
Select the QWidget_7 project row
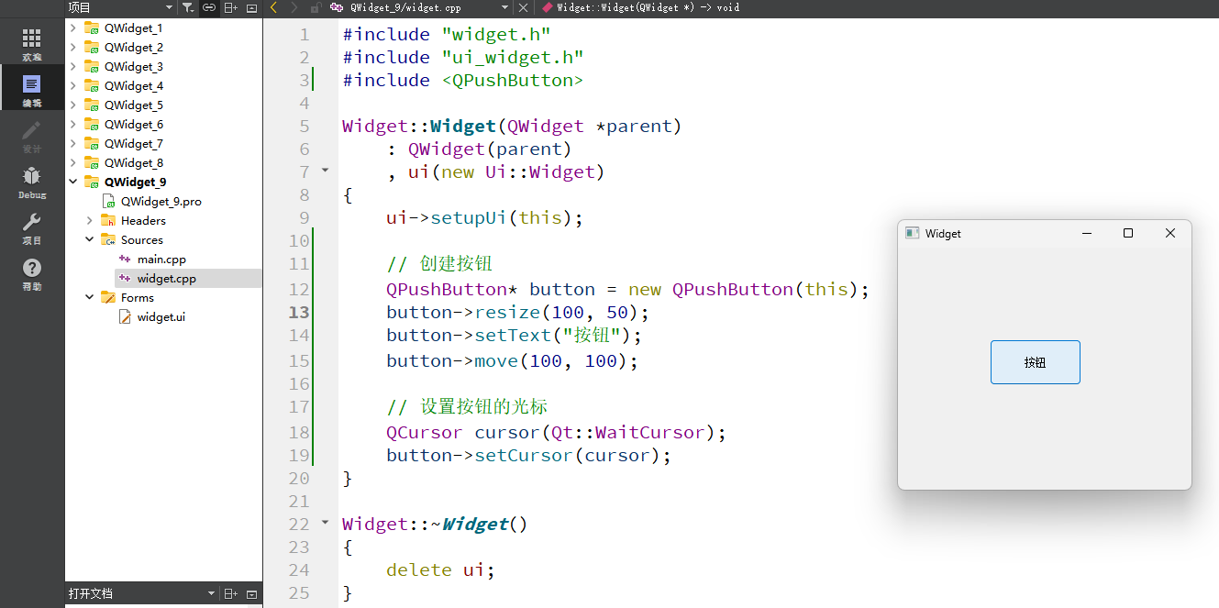(x=163, y=143)
